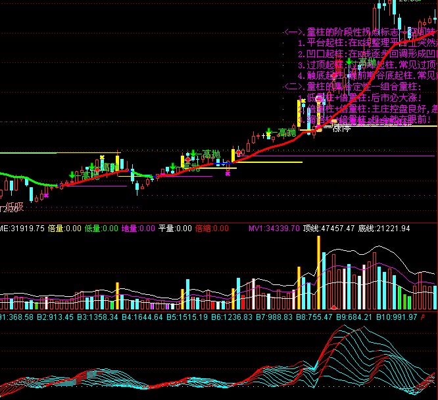Click the small red icon after B10
438x400 pixels.
(423, 317)
